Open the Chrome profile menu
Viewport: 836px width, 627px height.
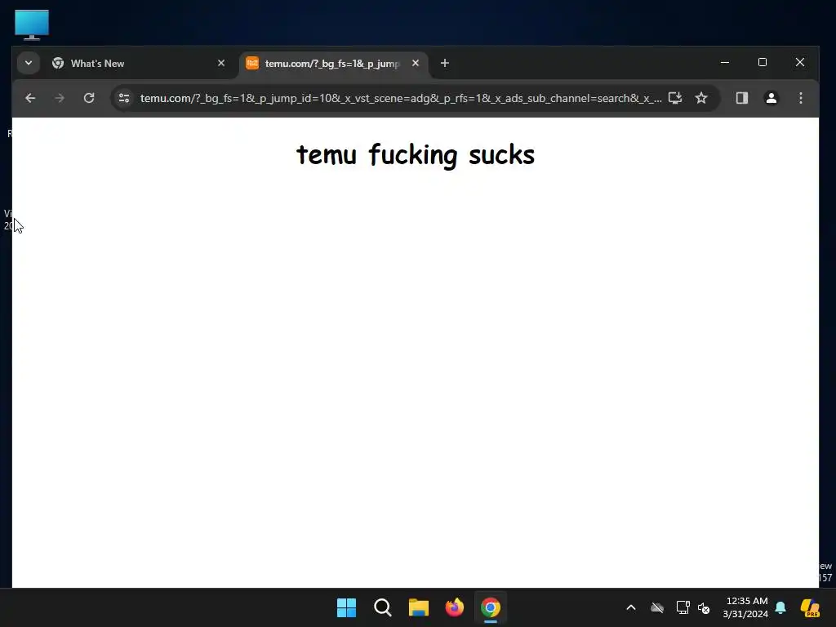tap(771, 98)
